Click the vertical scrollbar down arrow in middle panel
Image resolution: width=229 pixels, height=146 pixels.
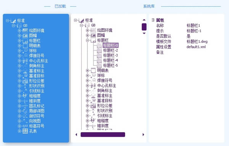coord(144,33)
